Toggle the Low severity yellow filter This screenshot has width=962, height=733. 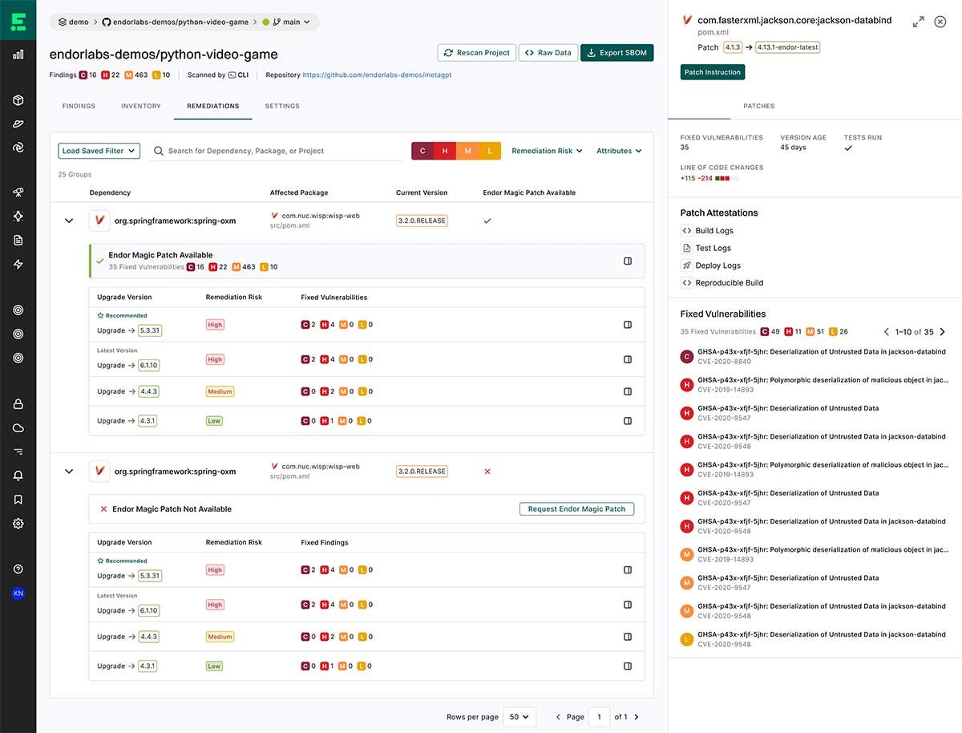tap(490, 151)
